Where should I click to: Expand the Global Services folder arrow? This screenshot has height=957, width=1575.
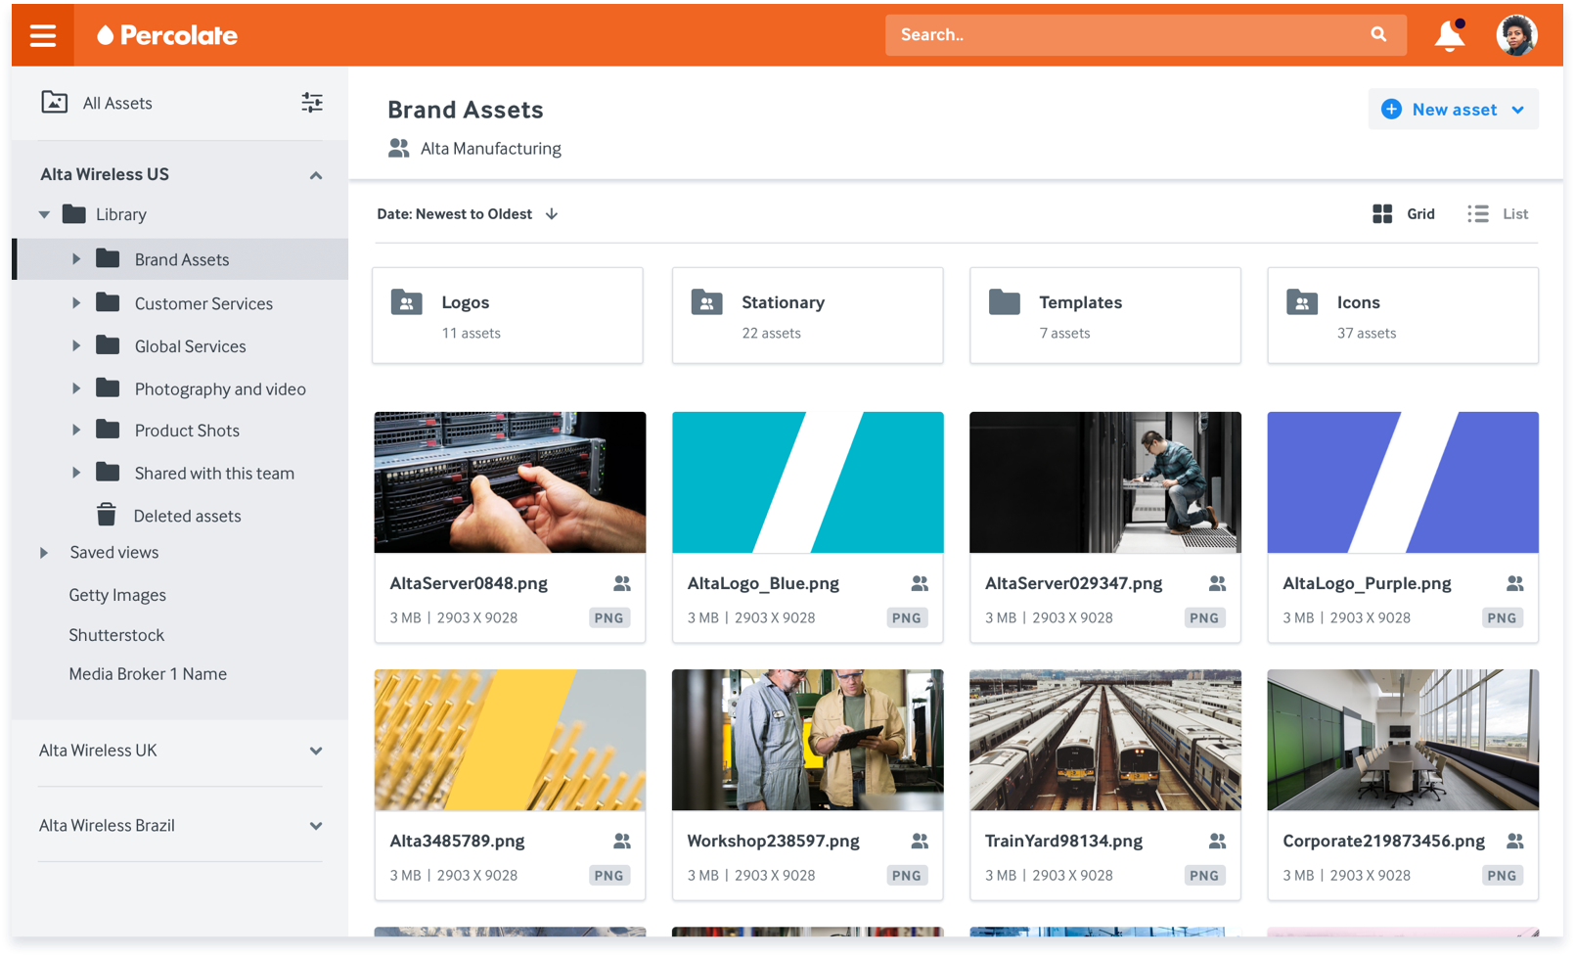(x=76, y=345)
